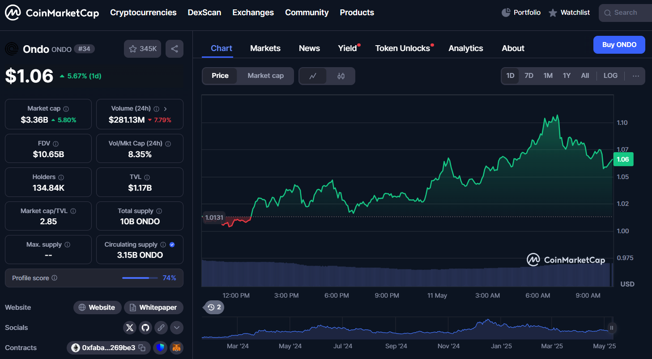The image size is (652, 359).
Task: Set chart range to 1Y
Action: click(567, 76)
